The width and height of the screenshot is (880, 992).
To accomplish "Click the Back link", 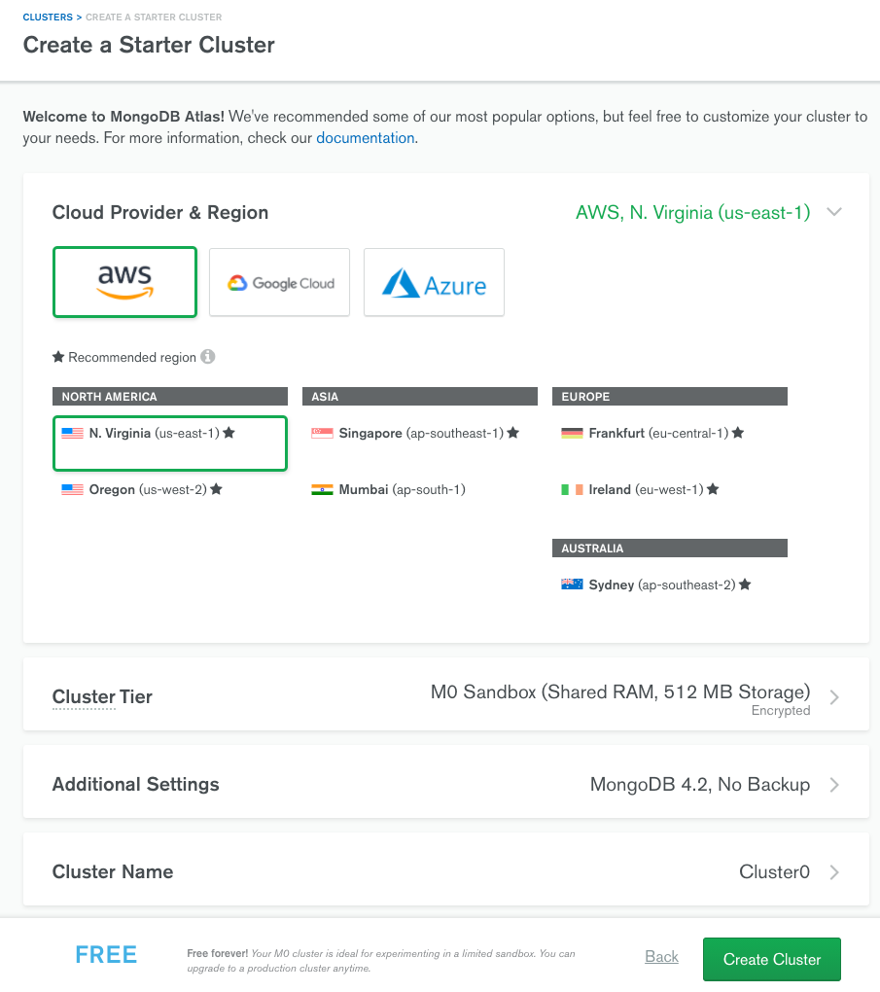I will click(x=661, y=957).
